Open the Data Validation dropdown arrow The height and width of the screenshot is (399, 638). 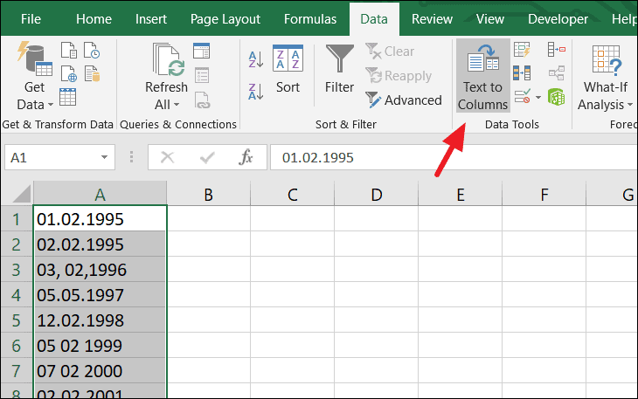pos(537,96)
